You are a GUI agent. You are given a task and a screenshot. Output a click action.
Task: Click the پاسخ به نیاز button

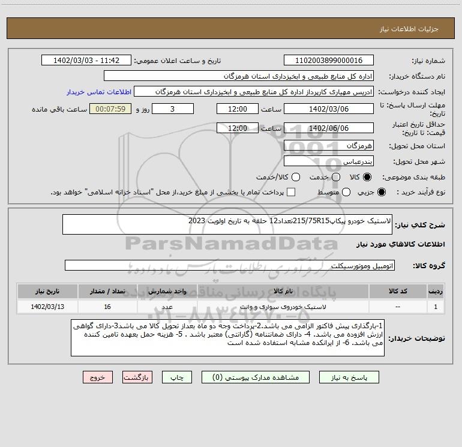(349, 377)
